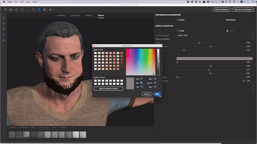Expand the last collapsed section chevron
The height and width of the screenshot is (144, 257).
pos(253,88)
